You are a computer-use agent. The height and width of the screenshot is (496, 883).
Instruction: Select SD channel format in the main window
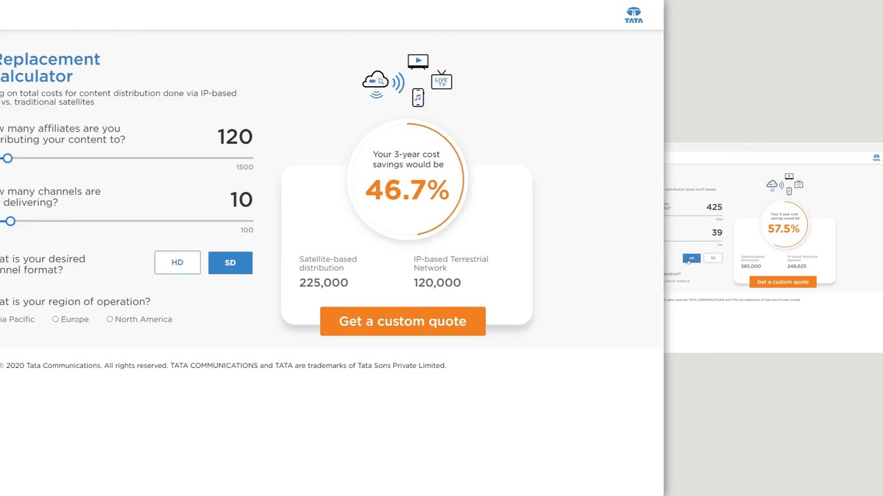[x=230, y=262]
